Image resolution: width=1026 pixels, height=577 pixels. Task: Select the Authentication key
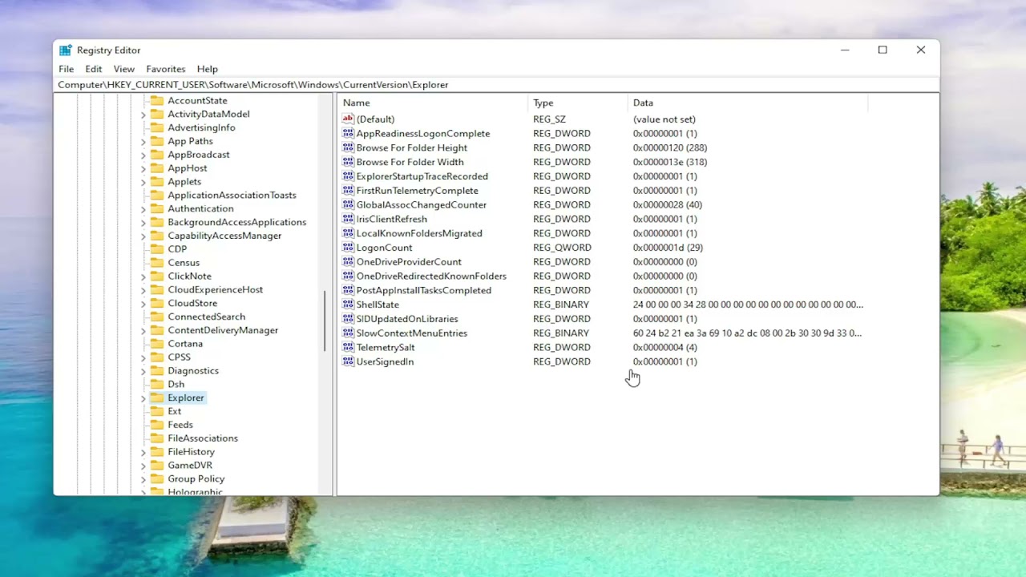[x=200, y=208]
